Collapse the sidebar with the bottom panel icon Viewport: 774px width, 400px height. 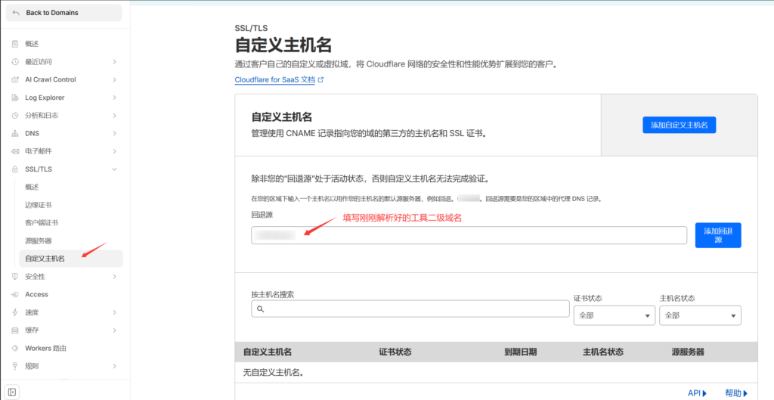click(12, 392)
